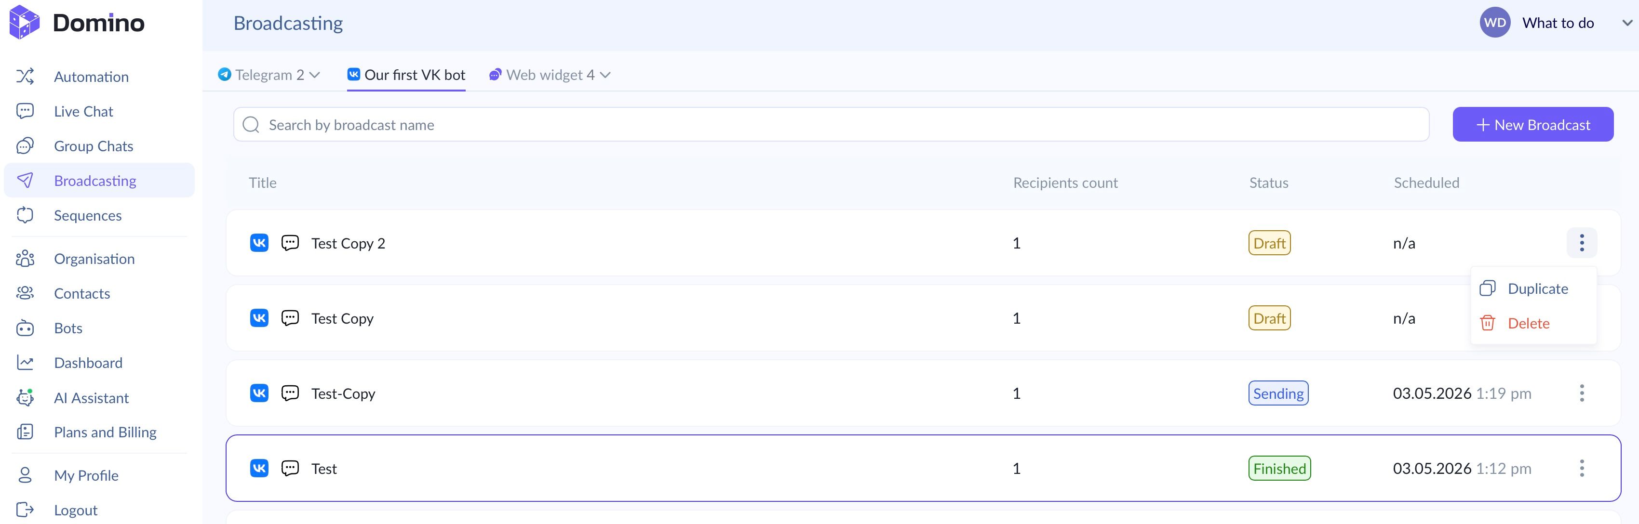1639x524 pixels.
Task: Click the Recipients count column header
Action: 1065,183
